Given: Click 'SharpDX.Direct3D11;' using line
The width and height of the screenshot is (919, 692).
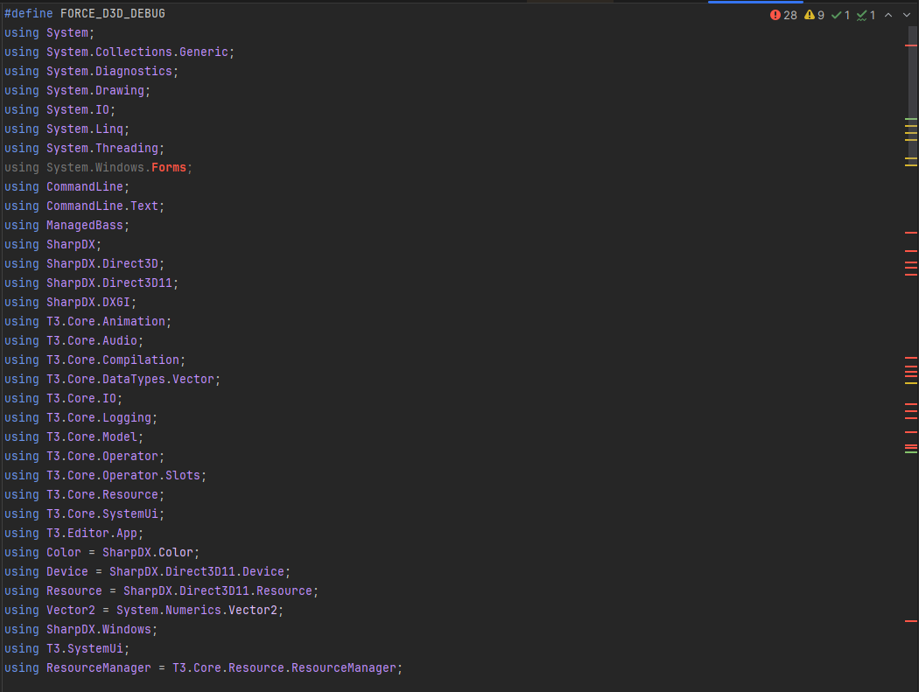Looking at the screenshot, I should pos(91,283).
